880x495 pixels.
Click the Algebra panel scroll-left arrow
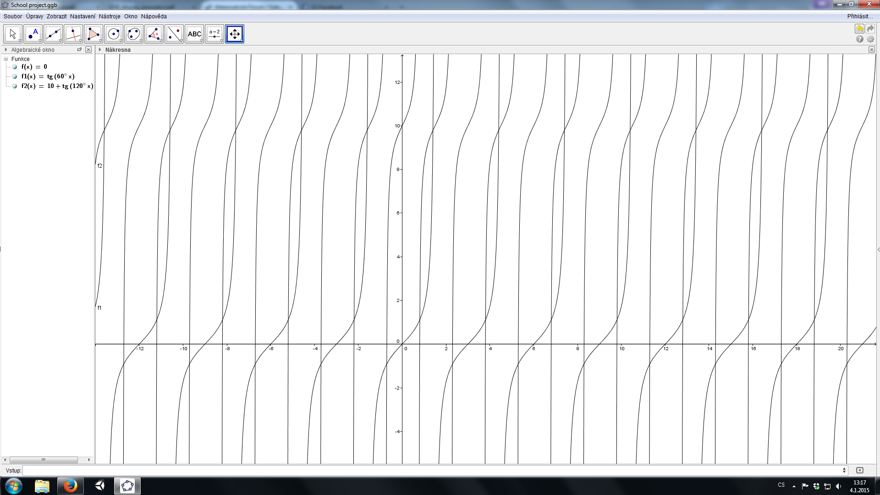coord(5,460)
